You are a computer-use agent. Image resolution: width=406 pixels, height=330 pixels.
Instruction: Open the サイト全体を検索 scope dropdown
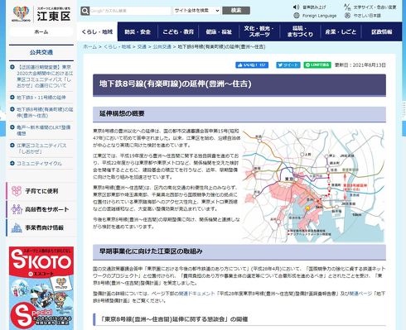196,11
